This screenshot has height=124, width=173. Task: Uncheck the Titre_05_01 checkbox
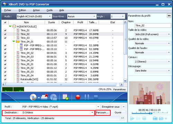pos(5,64)
